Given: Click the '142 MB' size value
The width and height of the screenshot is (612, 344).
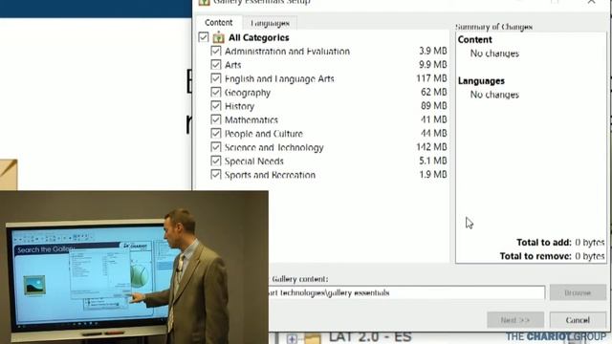Looking at the screenshot, I should click(431, 147).
